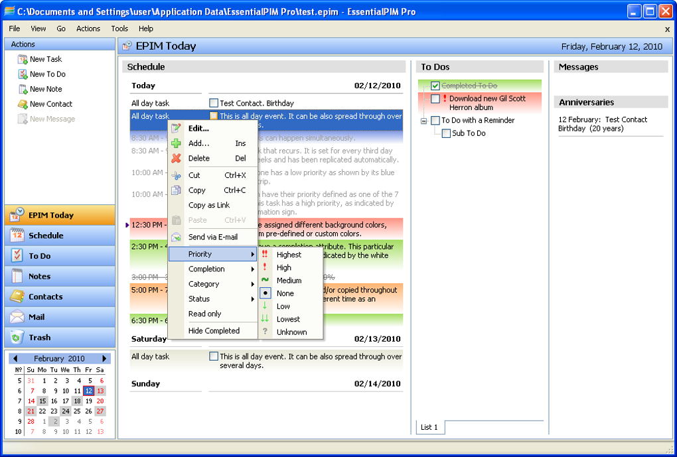The image size is (677, 457).
Task: Select the None priority radio option
Action: coord(265,293)
